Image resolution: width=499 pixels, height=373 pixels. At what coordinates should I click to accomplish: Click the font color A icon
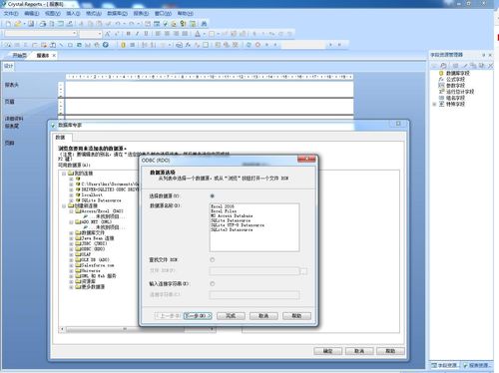(x=198, y=34)
